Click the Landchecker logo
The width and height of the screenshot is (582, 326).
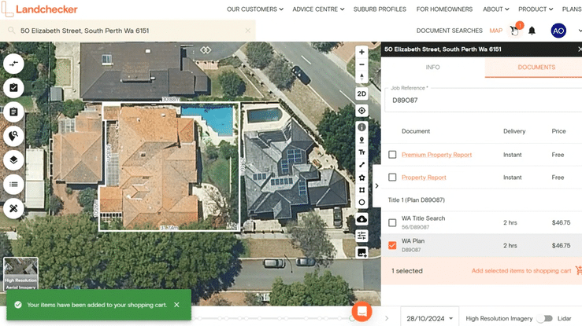coord(39,9)
